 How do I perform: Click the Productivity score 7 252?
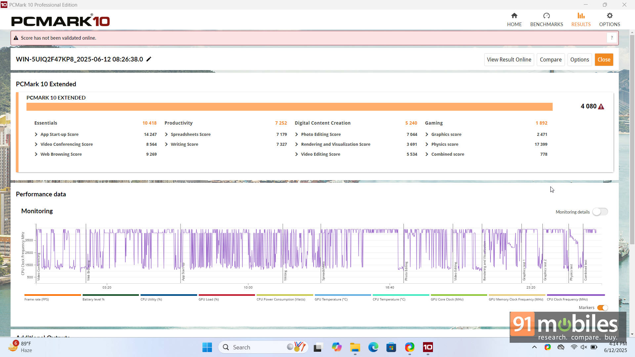pyautogui.click(x=281, y=123)
